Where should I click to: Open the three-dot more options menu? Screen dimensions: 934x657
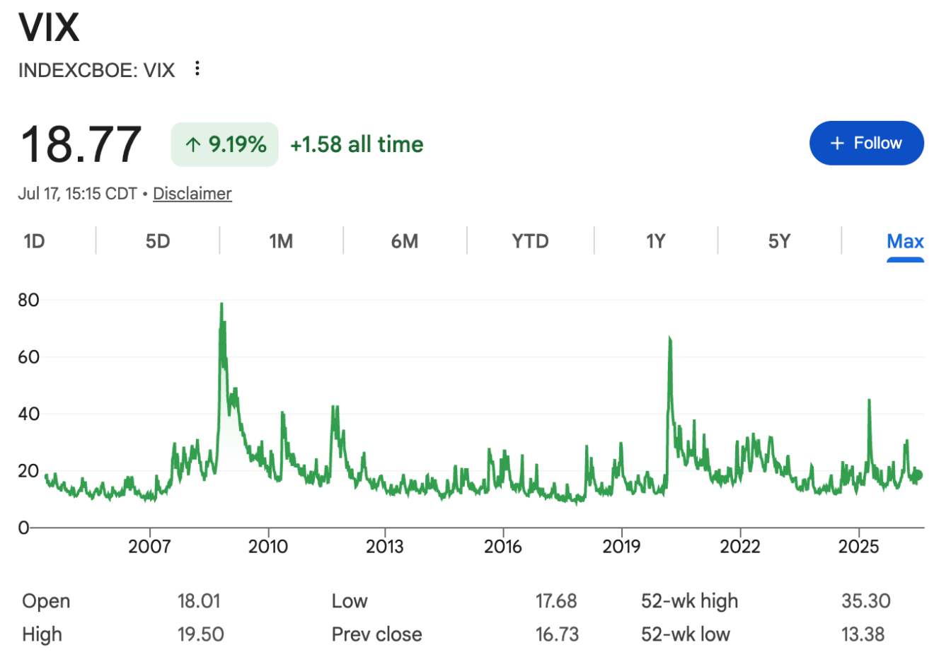[197, 69]
